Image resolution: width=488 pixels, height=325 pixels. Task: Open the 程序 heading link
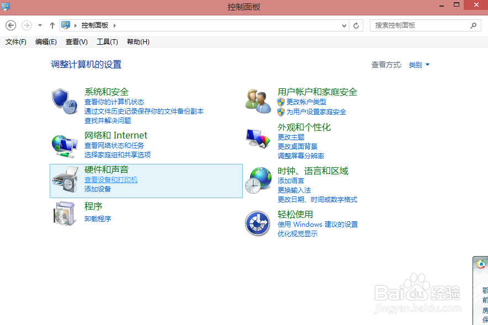click(x=93, y=206)
